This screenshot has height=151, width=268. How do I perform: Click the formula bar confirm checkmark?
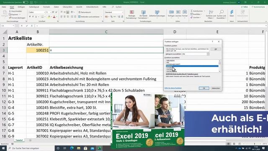pyautogui.click(x=27, y=26)
